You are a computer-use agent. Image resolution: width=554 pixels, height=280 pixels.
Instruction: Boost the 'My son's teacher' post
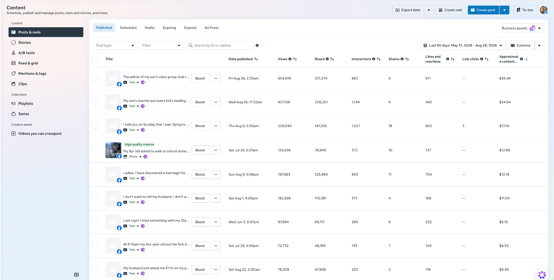pyautogui.click(x=200, y=102)
